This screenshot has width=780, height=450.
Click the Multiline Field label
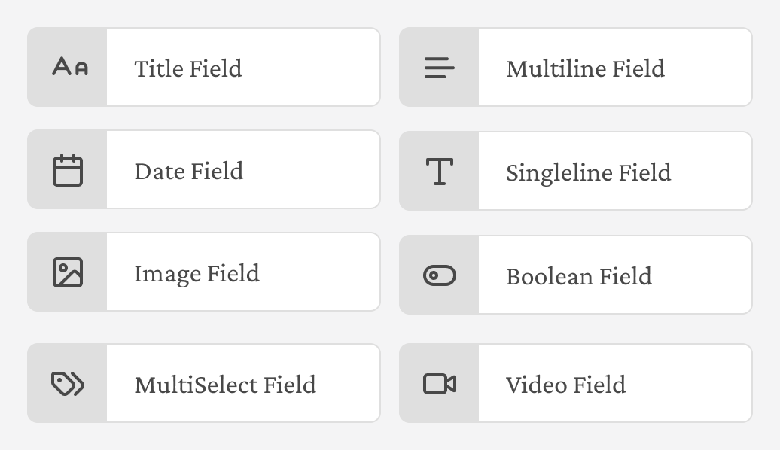pos(586,68)
